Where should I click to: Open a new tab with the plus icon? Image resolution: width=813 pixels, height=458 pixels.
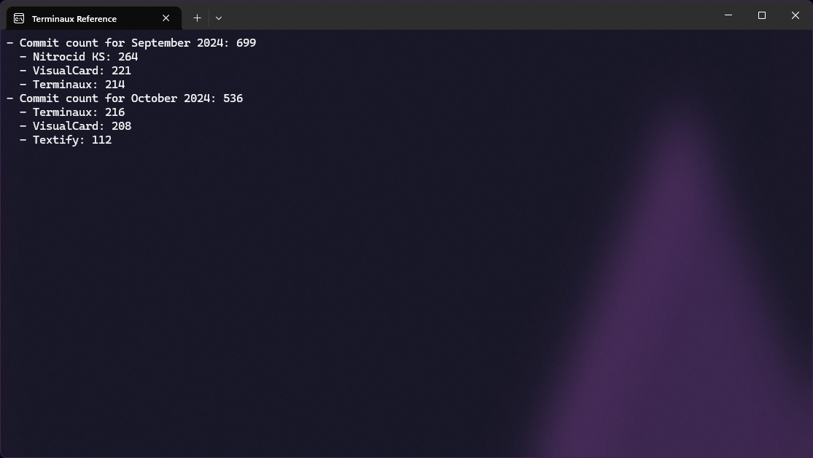coord(197,18)
